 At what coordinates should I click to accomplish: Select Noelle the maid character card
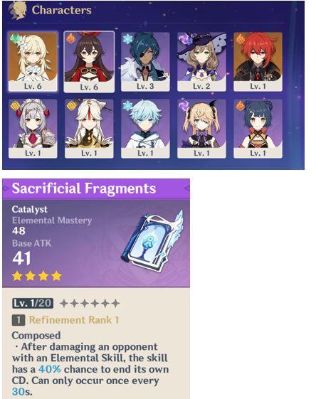pyautogui.click(x=33, y=129)
